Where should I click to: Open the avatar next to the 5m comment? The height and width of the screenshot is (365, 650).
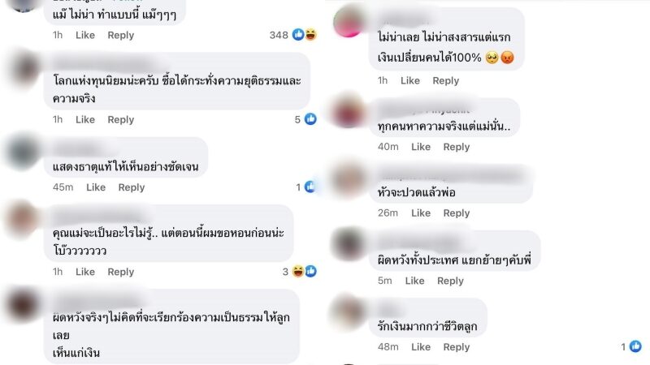(x=349, y=243)
